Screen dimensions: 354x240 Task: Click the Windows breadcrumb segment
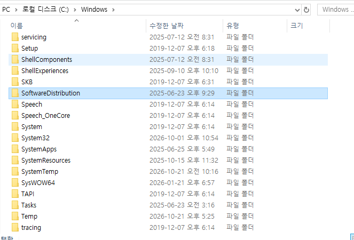(x=94, y=10)
